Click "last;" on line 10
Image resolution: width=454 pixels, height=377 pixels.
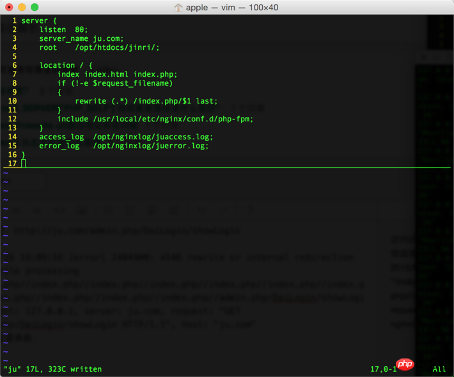207,101
